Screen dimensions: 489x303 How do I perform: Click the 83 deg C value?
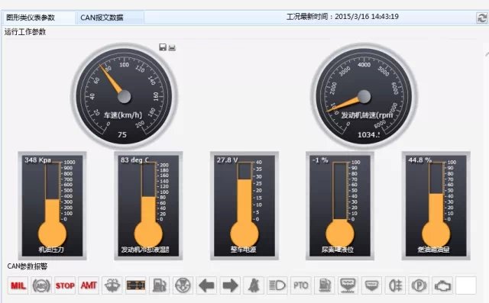(x=134, y=160)
